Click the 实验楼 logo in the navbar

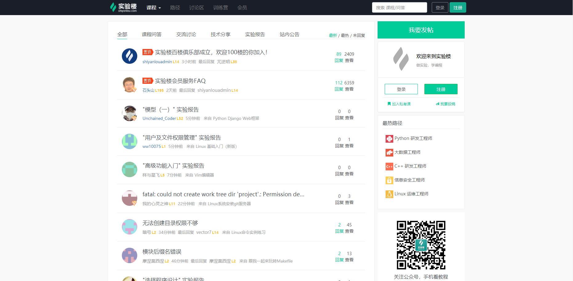click(123, 7)
